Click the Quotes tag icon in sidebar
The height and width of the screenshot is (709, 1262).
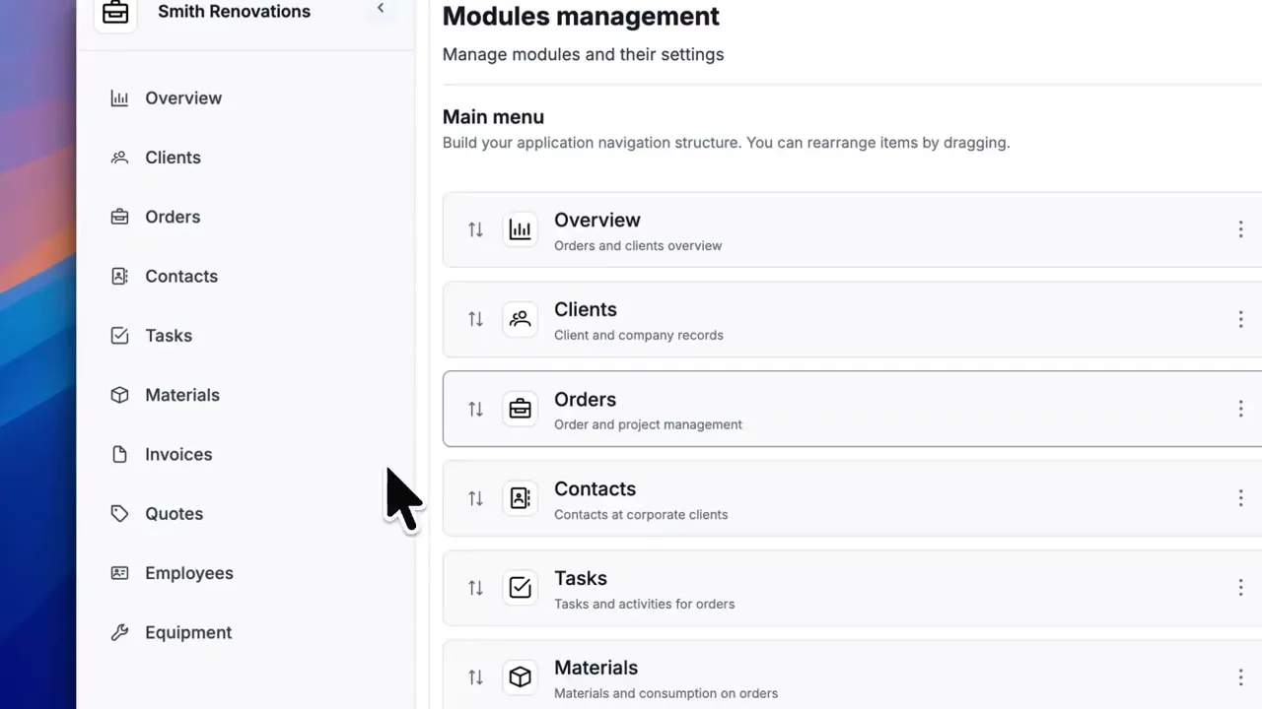pyautogui.click(x=119, y=514)
